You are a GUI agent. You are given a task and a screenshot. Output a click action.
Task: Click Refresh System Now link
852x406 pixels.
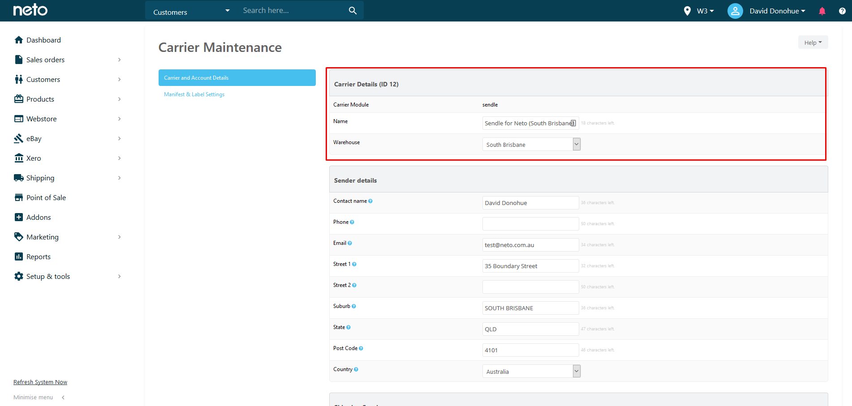[40, 382]
